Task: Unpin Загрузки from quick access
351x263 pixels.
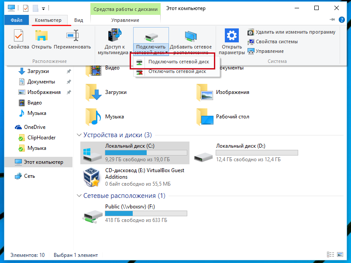Action: [69, 71]
